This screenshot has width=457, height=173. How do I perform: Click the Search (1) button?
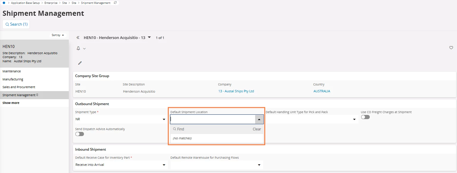pos(17,24)
